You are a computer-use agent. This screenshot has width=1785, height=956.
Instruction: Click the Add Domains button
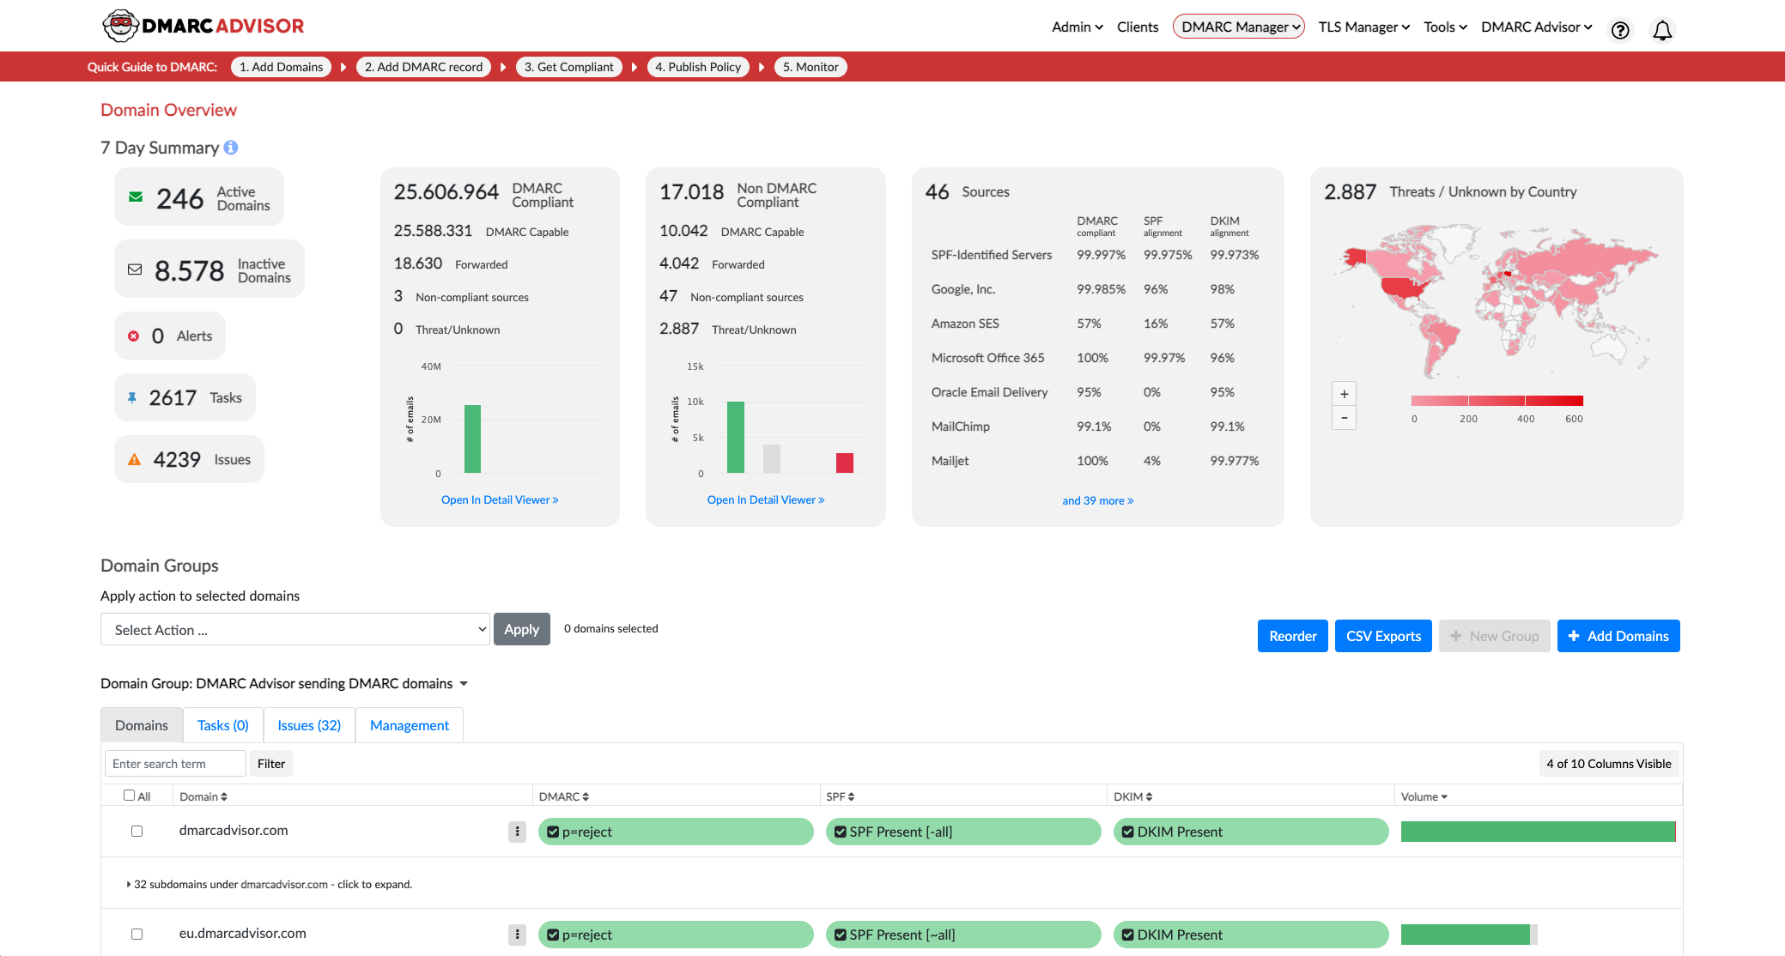tap(1618, 635)
